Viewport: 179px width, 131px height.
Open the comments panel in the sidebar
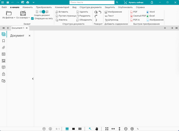point(4,67)
